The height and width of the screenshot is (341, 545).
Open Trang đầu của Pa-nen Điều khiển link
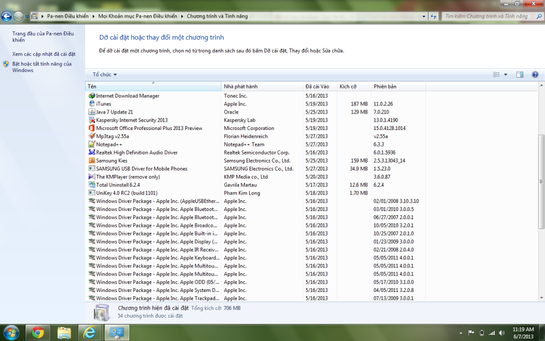[43, 37]
